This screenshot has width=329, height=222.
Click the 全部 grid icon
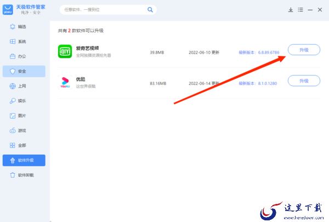tap(13, 145)
